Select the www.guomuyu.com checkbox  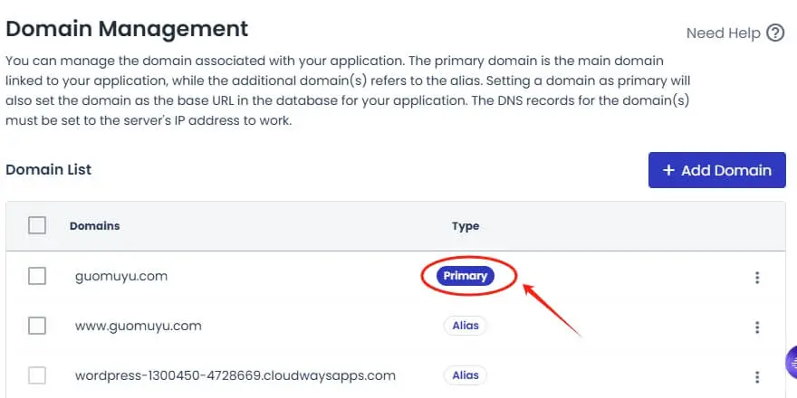tap(37, 326)
